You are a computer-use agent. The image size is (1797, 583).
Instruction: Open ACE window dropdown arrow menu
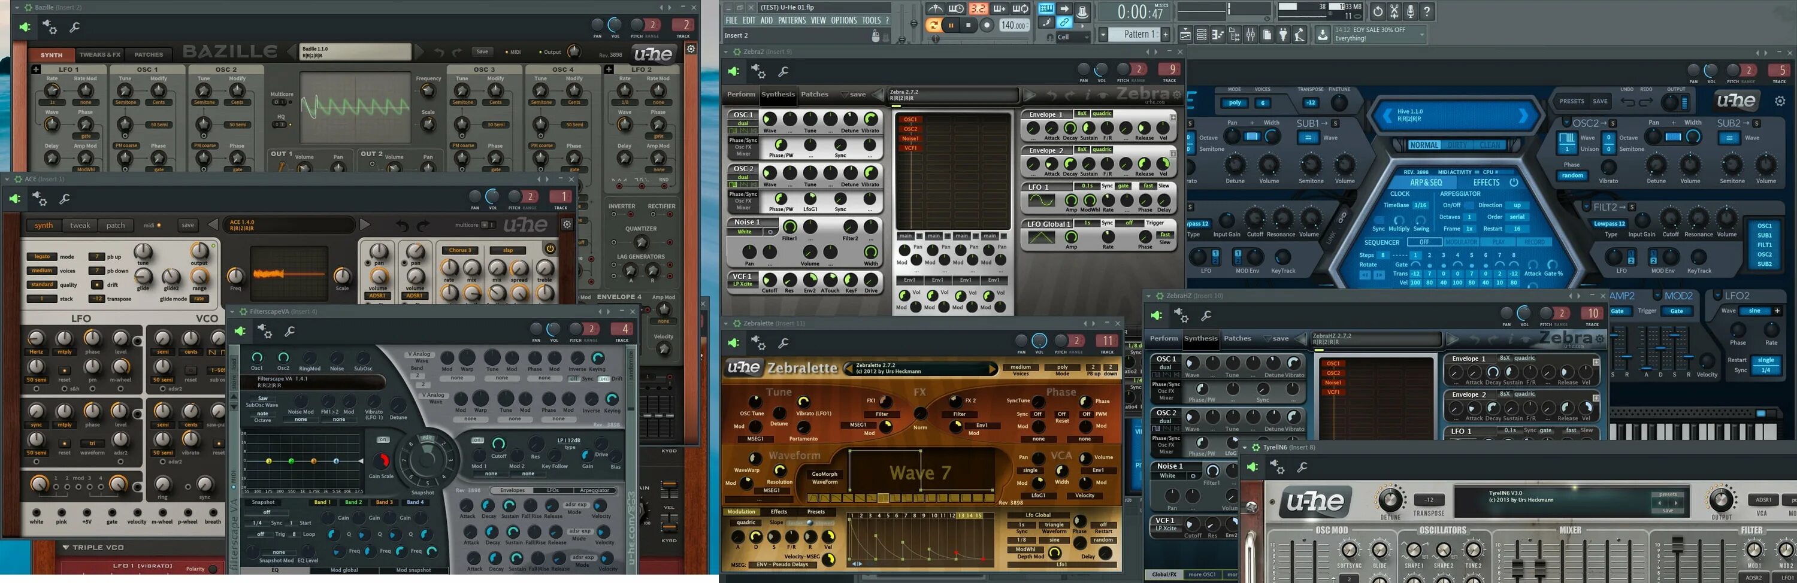point(7,179)
